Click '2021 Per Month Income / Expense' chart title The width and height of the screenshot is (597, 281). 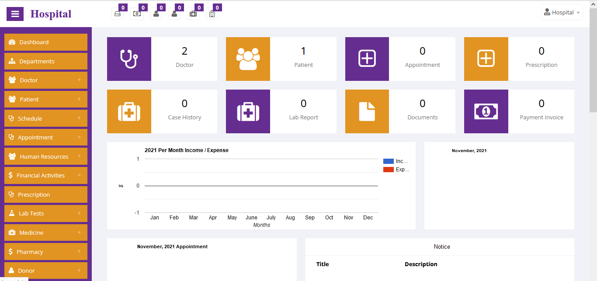[187, 150]
